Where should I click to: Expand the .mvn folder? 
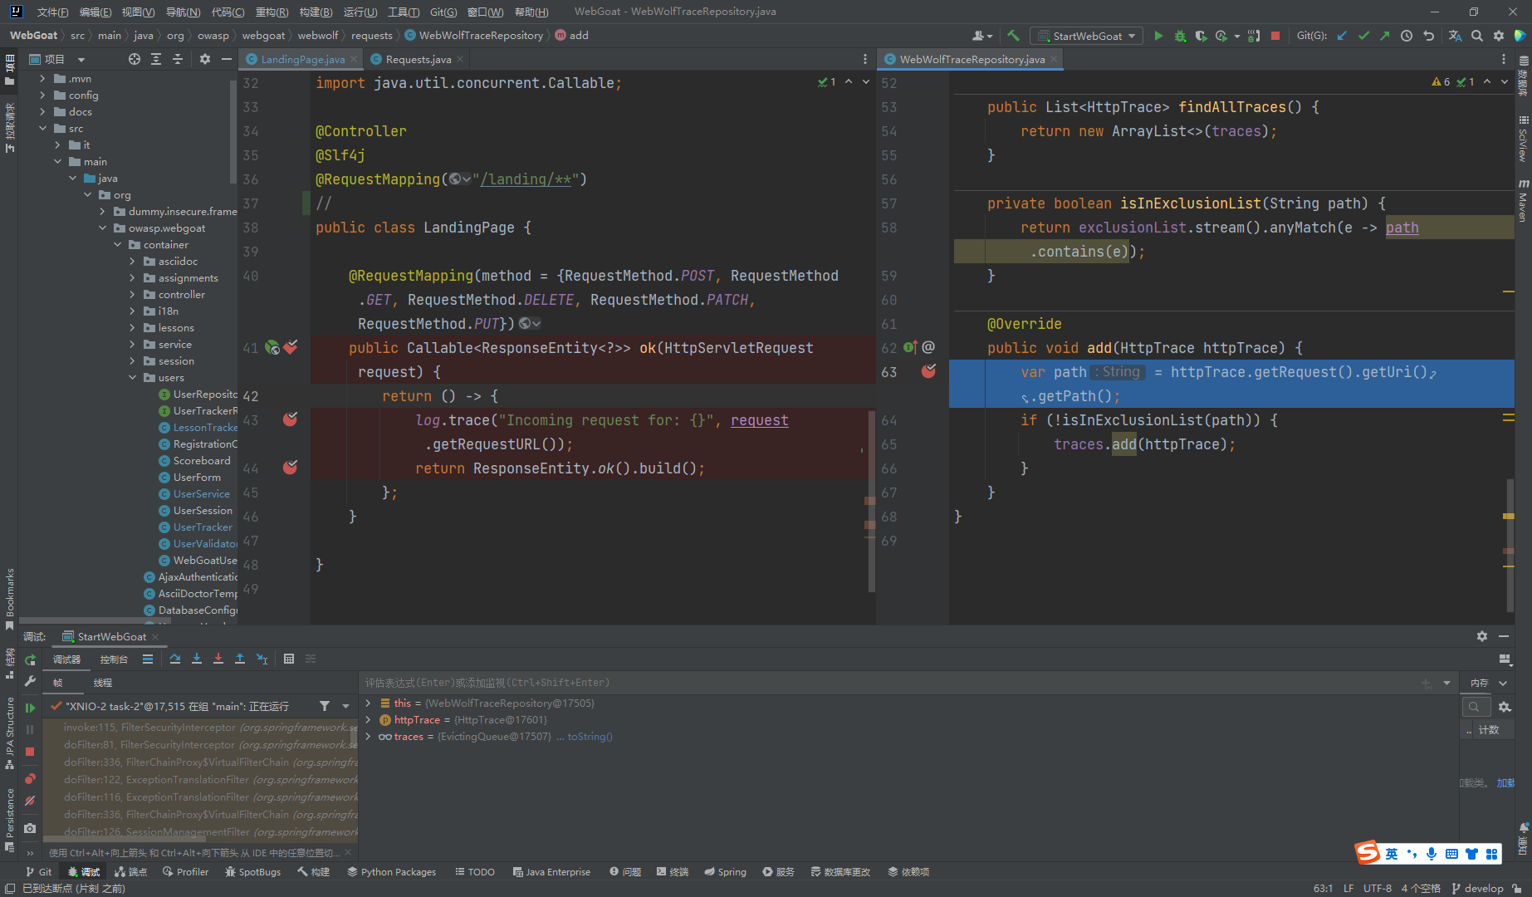42,79
